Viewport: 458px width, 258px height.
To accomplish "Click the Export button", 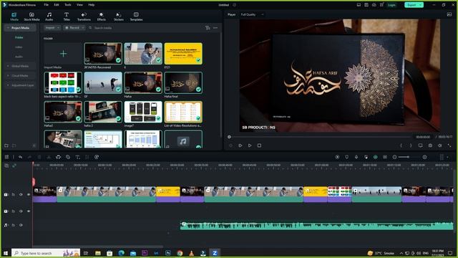I will tap(411, 5).
